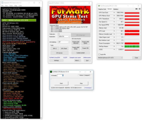This screenshot has width=142, height=122.
Task: Open the Tools menu in GPU Shark
Action: pyautogui.click(x=11, y=6)
